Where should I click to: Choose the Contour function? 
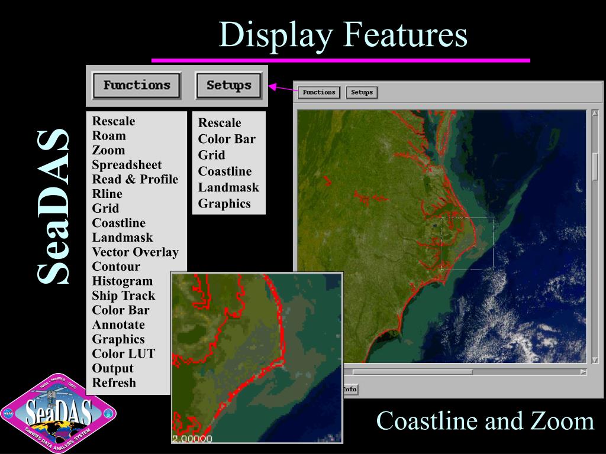click(116, 267)
